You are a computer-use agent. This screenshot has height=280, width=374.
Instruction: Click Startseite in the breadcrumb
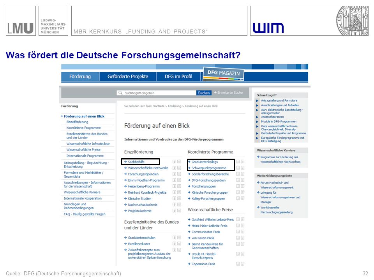point(159,106)
